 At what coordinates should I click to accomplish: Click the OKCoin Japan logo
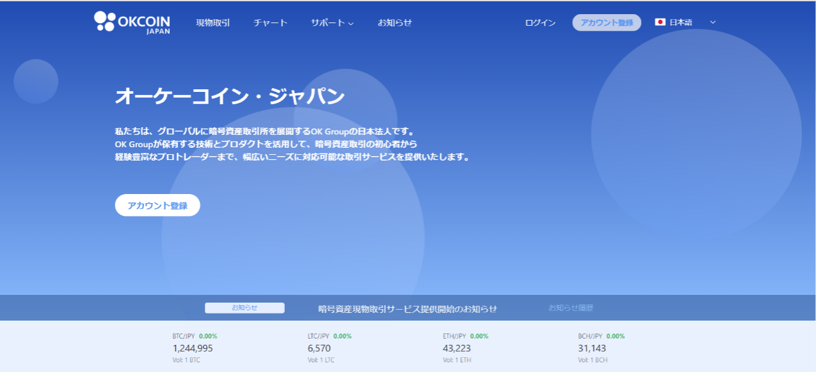[132, 22]
